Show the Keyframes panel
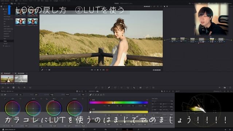This screenshot has width=233, height=131. click(220, 88)
